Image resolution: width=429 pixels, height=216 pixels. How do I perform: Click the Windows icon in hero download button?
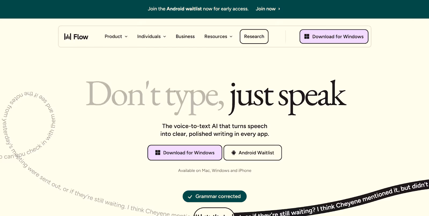click(158, 153)
